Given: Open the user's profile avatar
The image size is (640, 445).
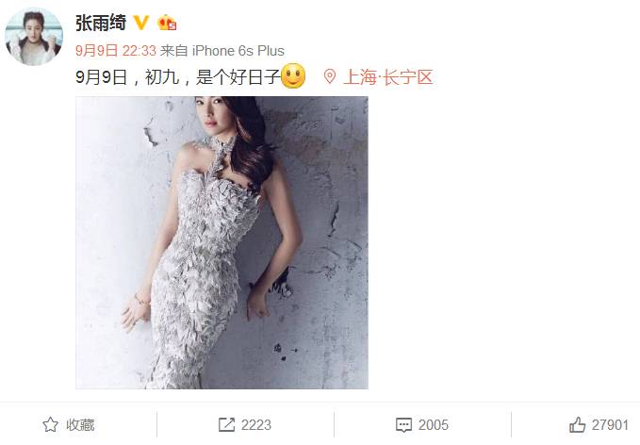Looking at the screenshot, I should point(34,37).
